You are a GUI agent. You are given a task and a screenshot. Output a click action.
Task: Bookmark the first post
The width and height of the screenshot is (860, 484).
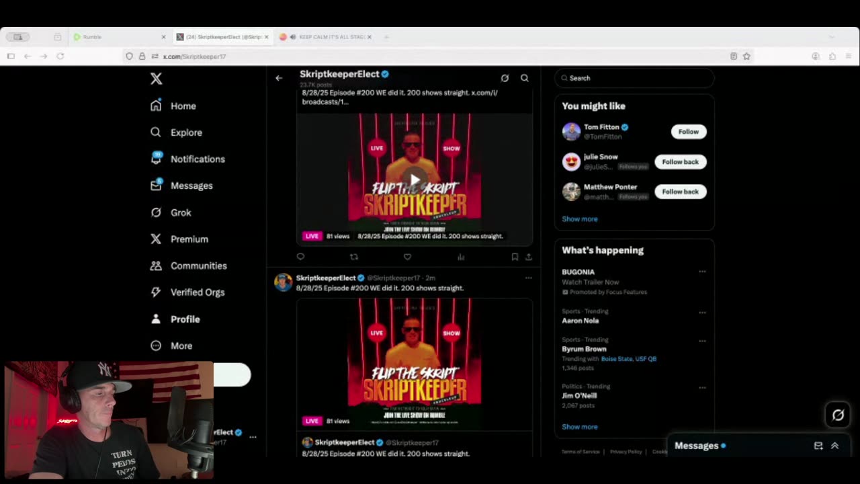[x=515, y=257]
